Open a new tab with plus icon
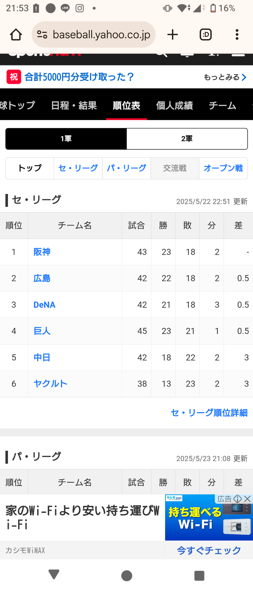 click(x=172, y=34)
